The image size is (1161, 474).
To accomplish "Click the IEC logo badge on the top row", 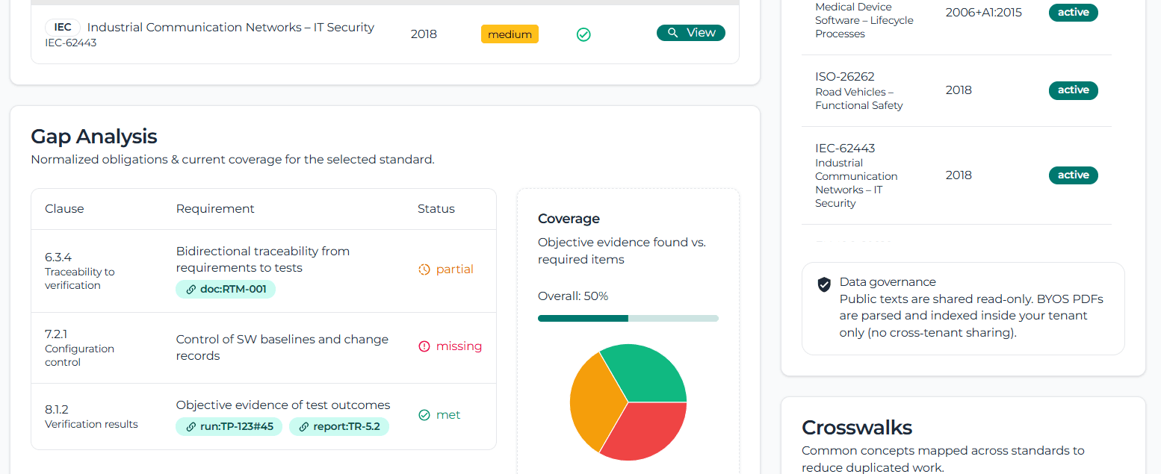I will pos(63,27).
